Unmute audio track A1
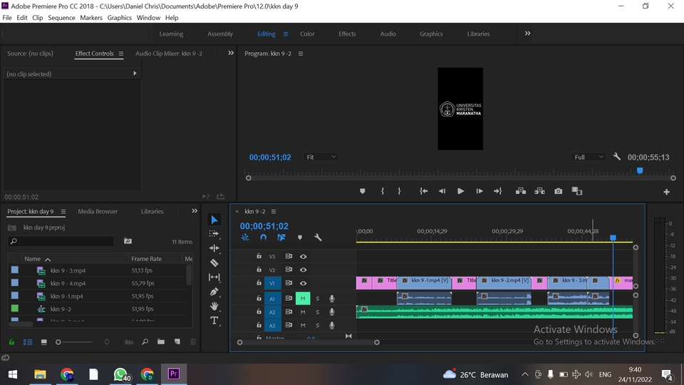 (303, 299)
